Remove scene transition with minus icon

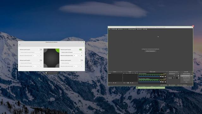coord(176,76)
